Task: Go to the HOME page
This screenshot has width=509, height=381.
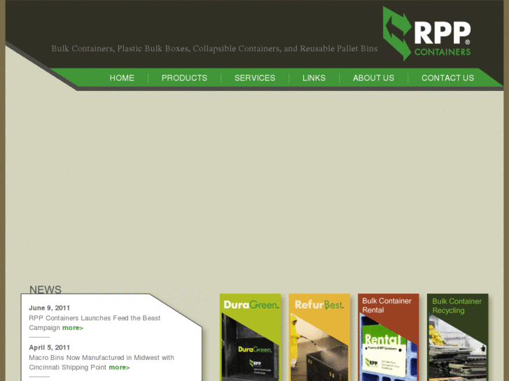Action: click(x=122, y=78)
